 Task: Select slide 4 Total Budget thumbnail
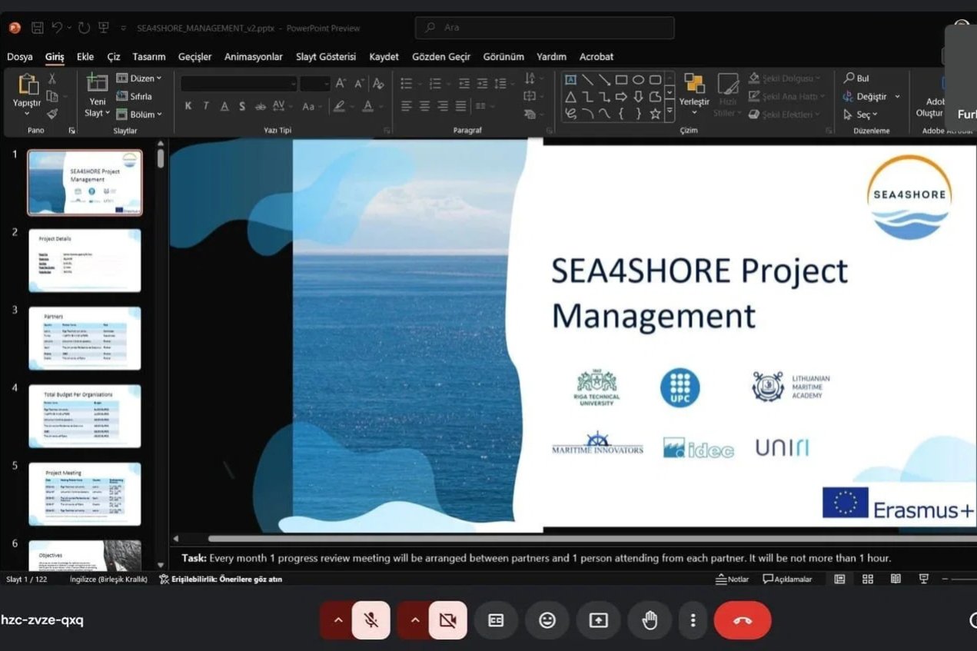pyautogui.click(x=85, y=416)
